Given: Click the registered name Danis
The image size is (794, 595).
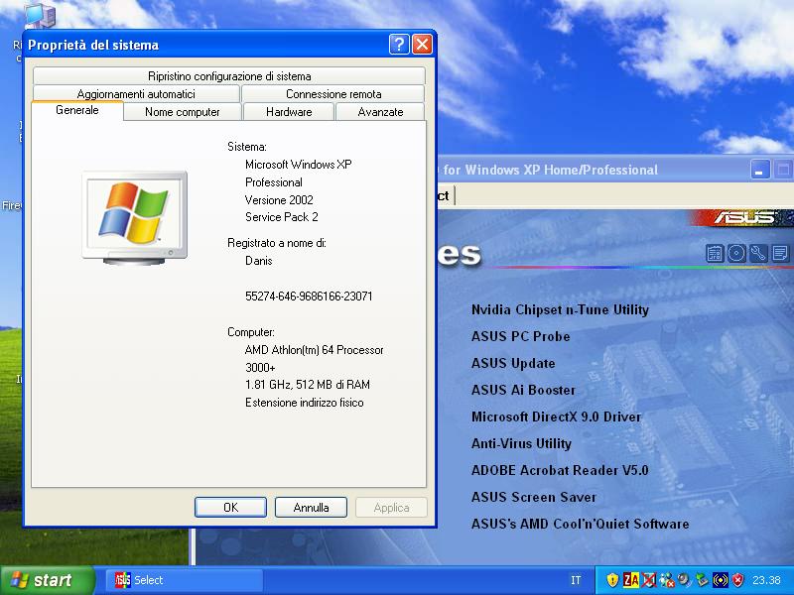Looking at the screenshot, I should pyautogui.click(x=259, y=261).
